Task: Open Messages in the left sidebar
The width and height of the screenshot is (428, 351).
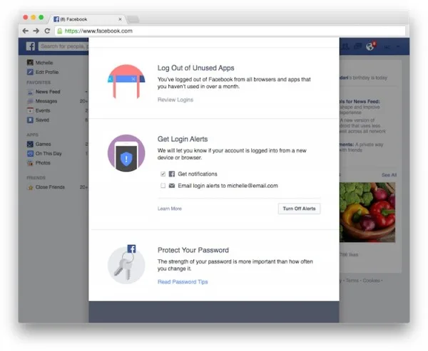Action: coord(46,101)
